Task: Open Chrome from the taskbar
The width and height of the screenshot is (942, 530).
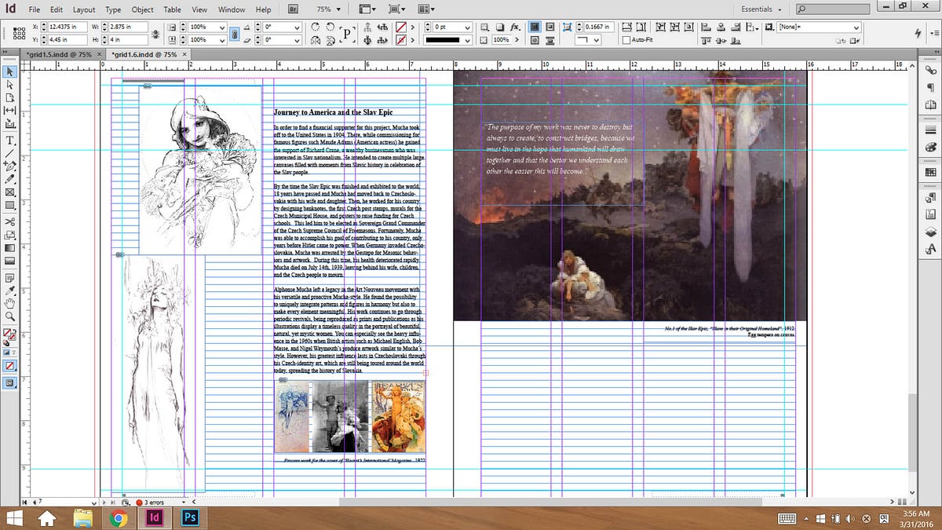Action: click(119, 518)
